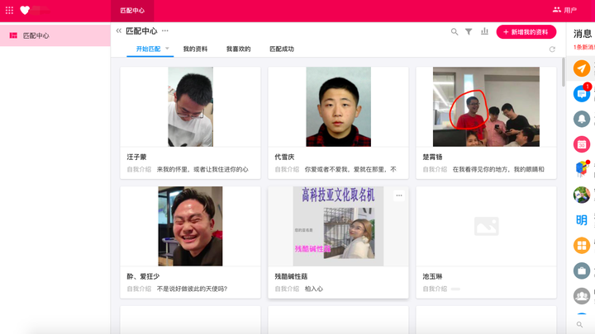Open 池玉琳 placeholder image card
Screen dimensions: 595x334
486,226
